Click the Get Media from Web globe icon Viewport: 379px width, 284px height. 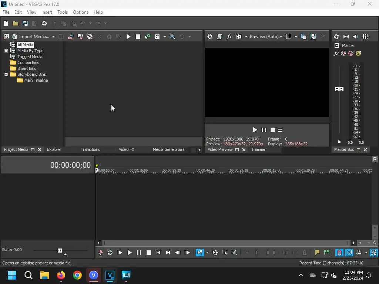click(x=90, y=37)
